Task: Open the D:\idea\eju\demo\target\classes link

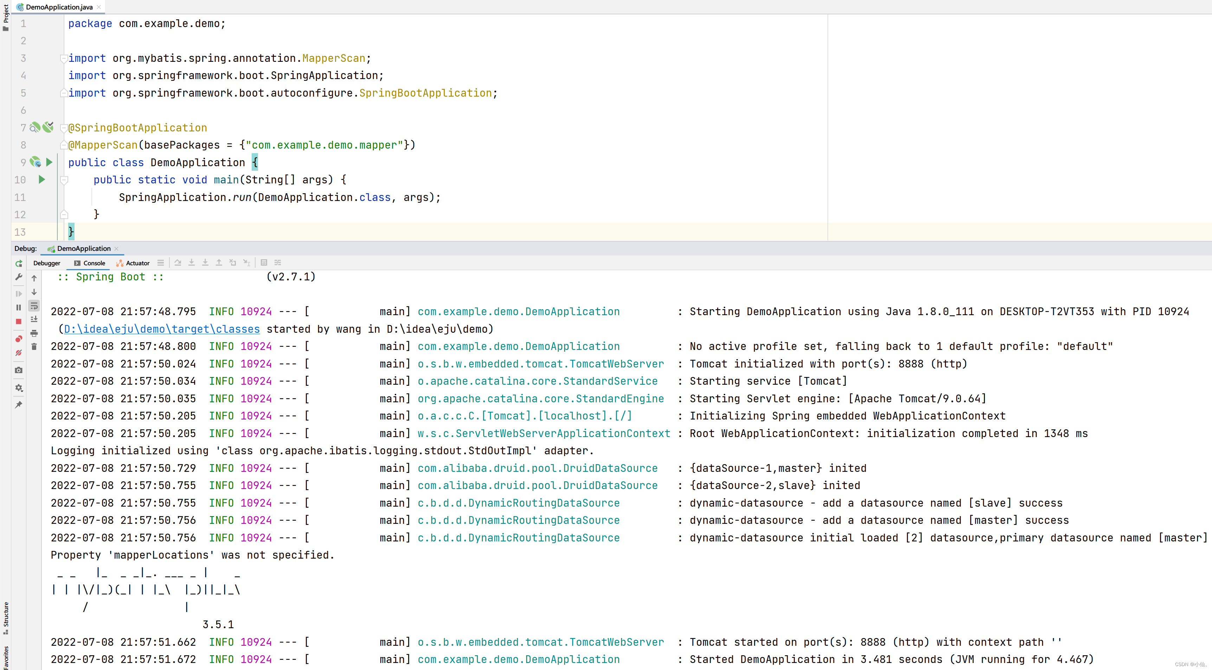Action: (161, 329)
